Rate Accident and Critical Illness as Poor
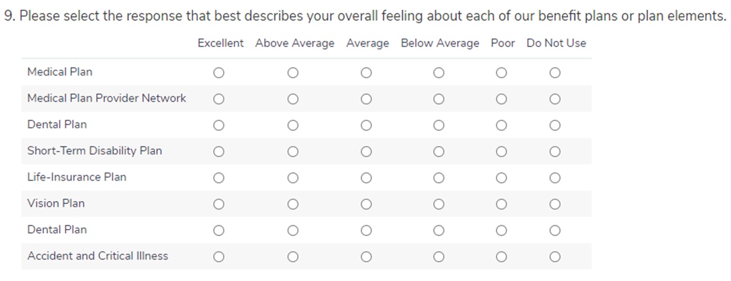Image resolution: width=731 pixels, height=281 pixels. [501, 257]
